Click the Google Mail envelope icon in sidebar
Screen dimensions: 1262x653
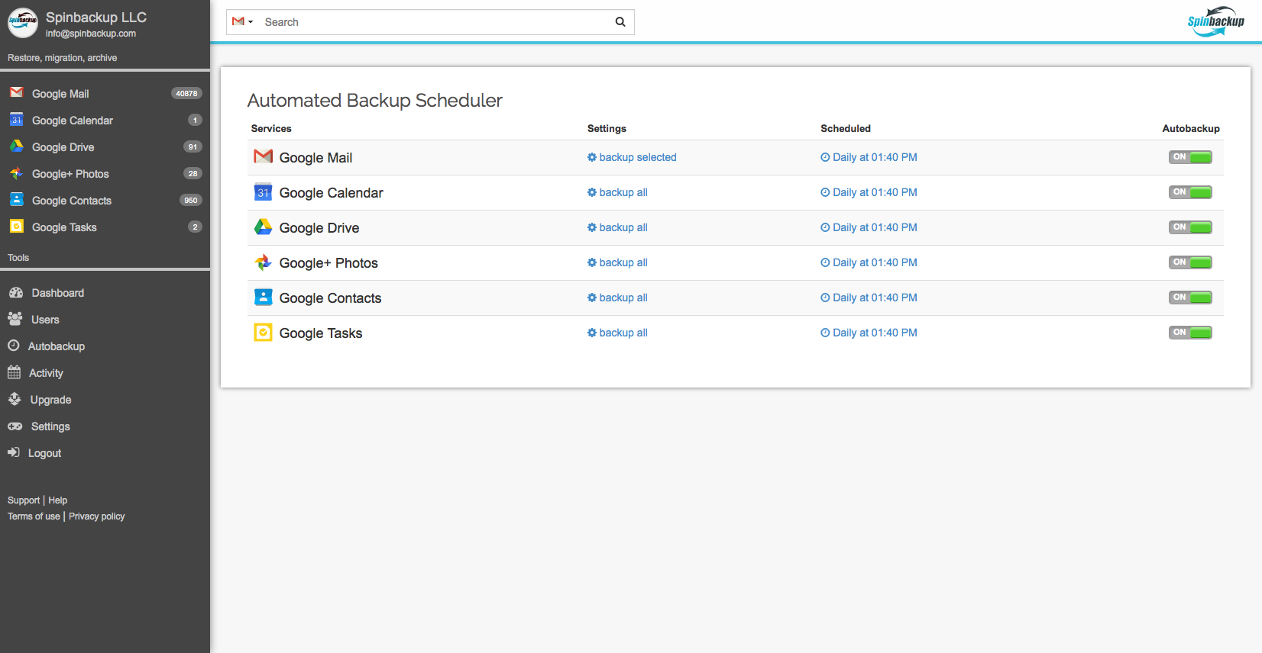click(x=17, y=92)
